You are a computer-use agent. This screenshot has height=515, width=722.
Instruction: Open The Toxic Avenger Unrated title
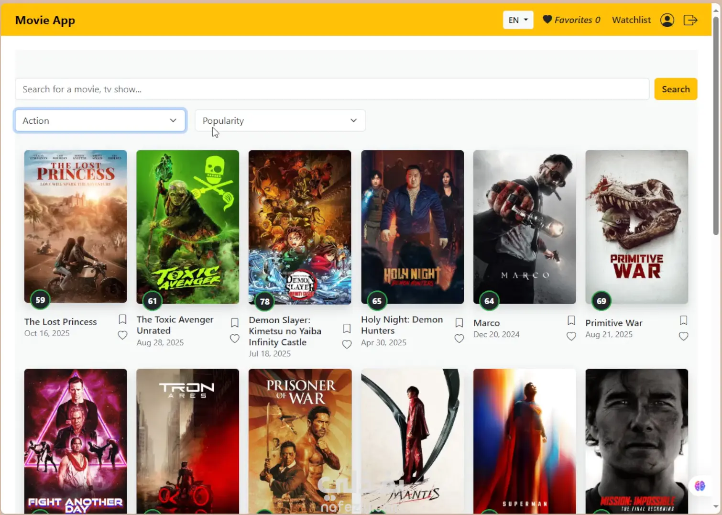click(x=175, y=325)
